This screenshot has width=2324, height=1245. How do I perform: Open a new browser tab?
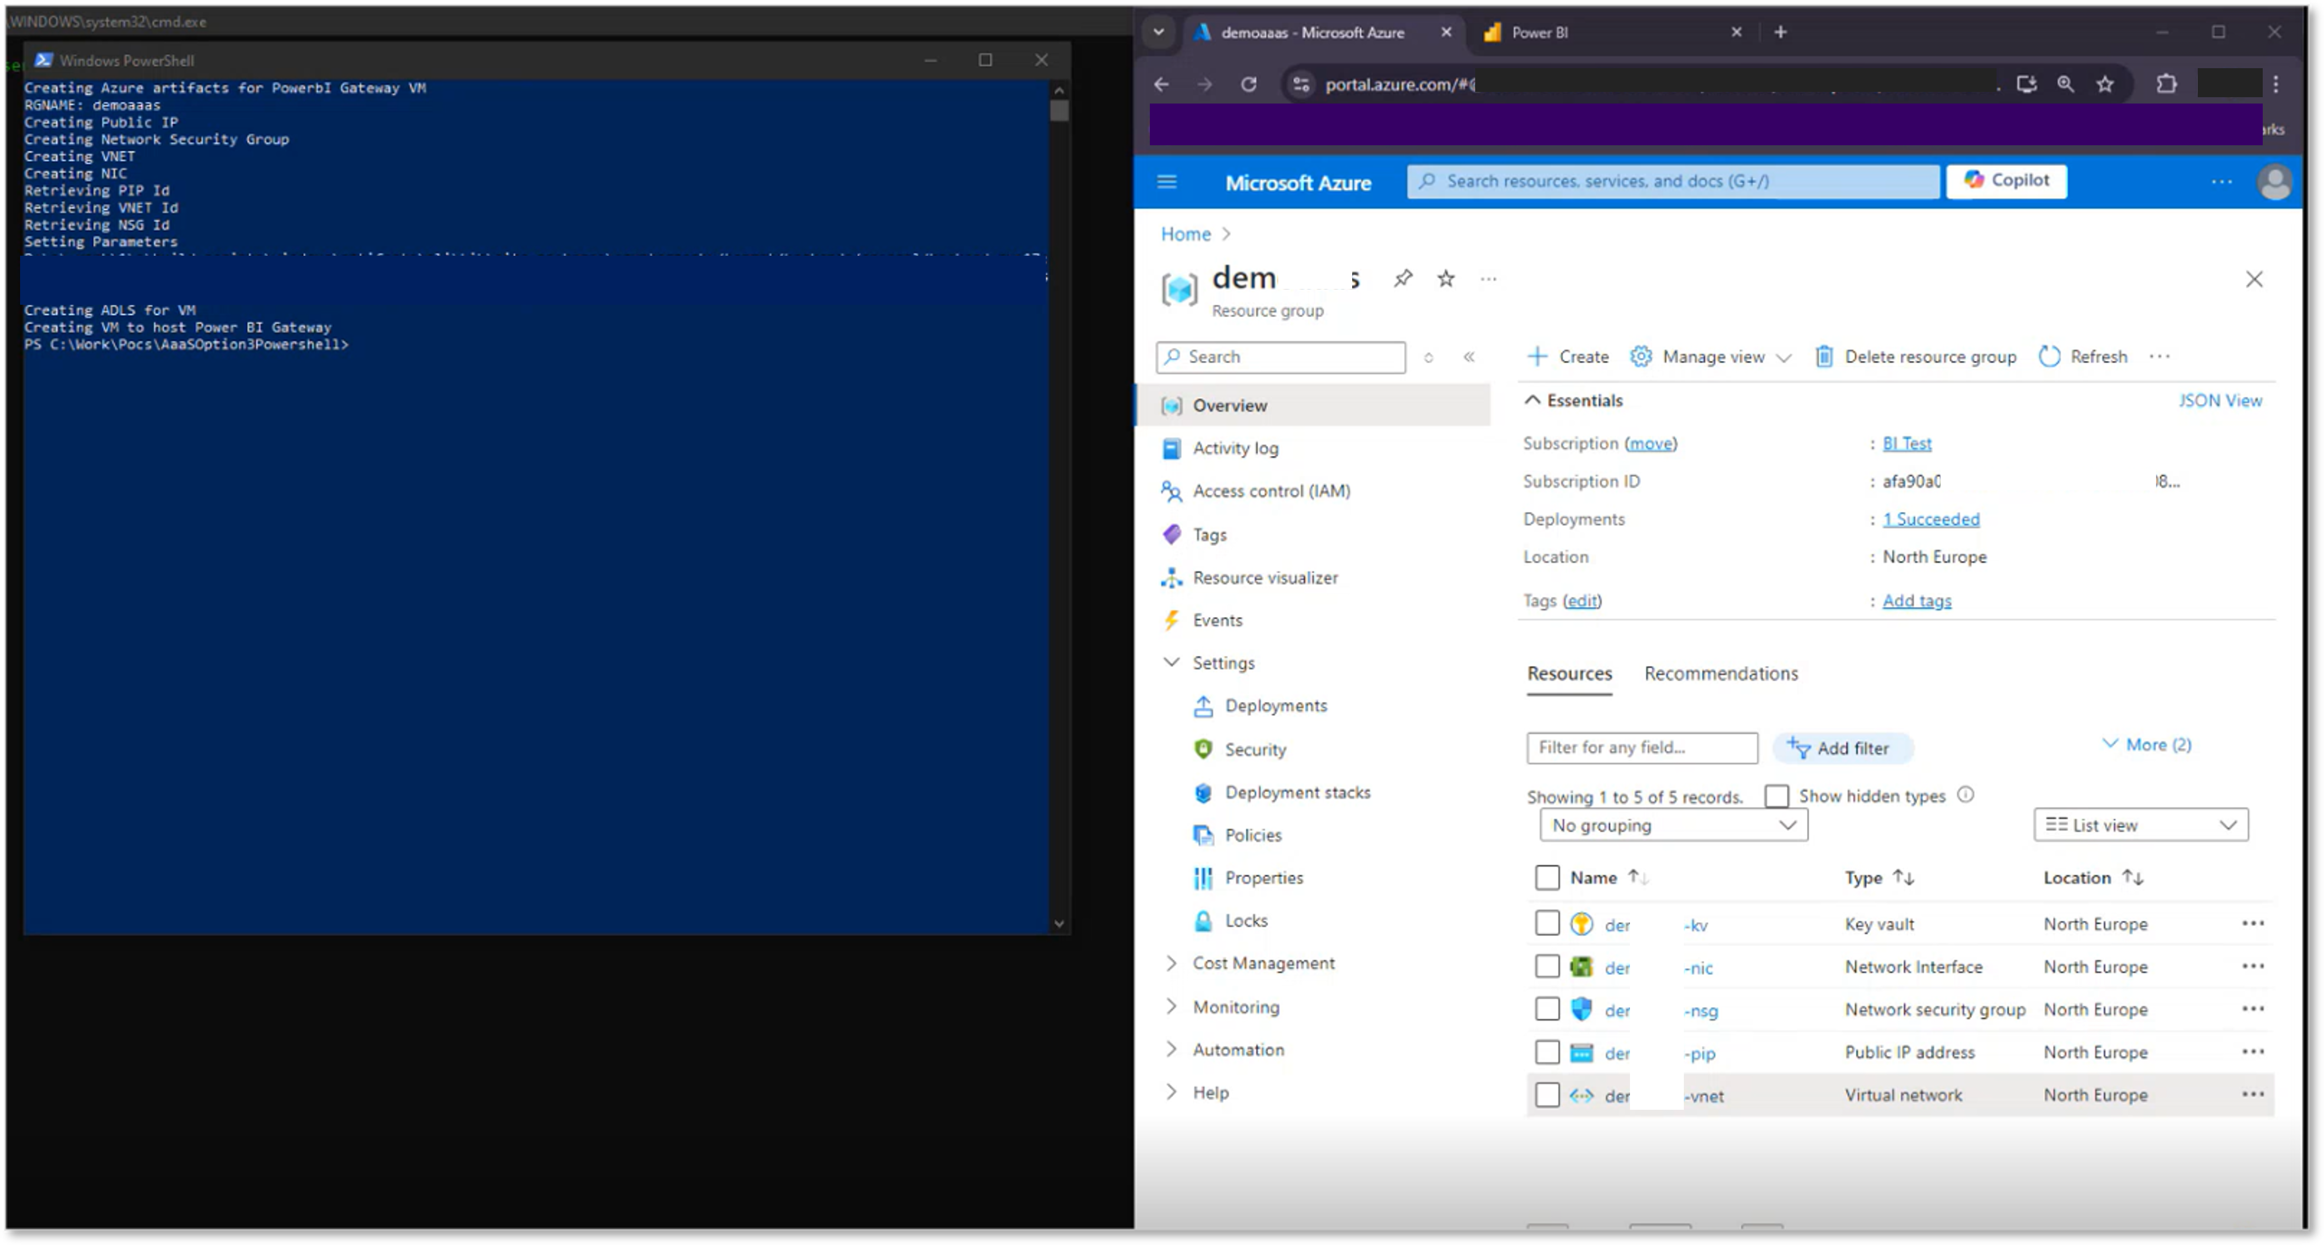[x=1780, y=32]
